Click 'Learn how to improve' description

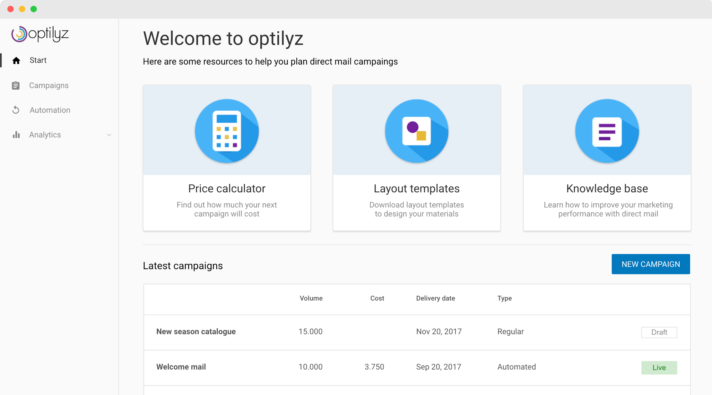click(608, 209)
